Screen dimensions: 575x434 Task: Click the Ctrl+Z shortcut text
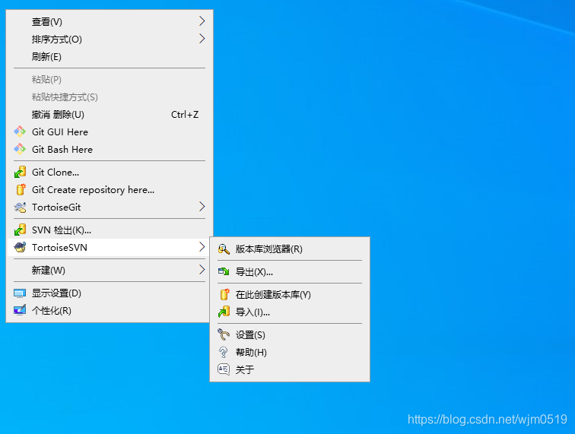(185, 114)
